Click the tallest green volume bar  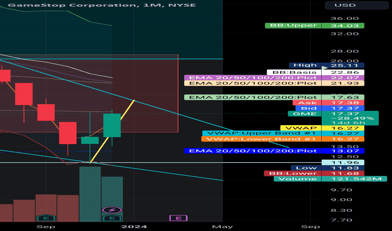tap(90, 194)
